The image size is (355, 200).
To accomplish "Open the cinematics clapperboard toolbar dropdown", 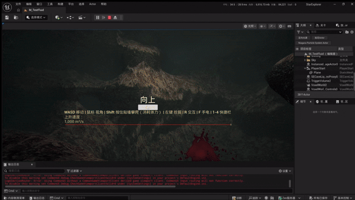I will [x=82, y=17].
